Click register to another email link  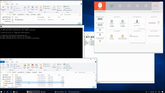point(136,43)
